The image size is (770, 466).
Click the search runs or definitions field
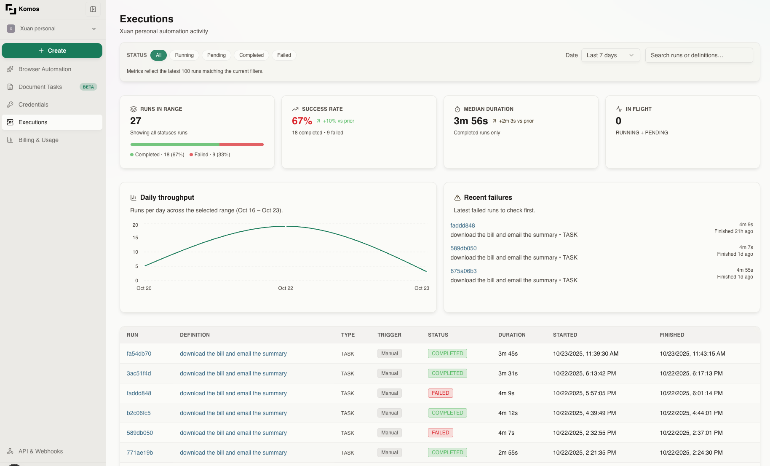(x=699, y=55)
